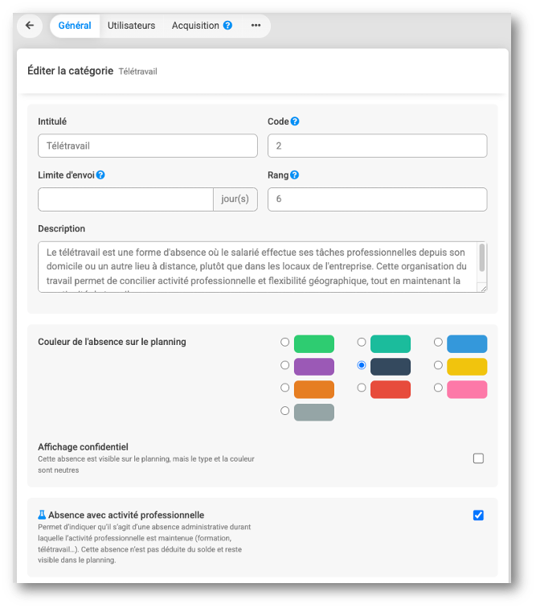This screenshot has width=536, height=608.
Task: Click the Description scrollbar
Action: pos(482,259)
